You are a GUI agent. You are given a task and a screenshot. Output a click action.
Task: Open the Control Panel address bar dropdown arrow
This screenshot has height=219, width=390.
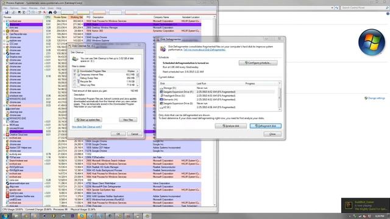point(332,8)
